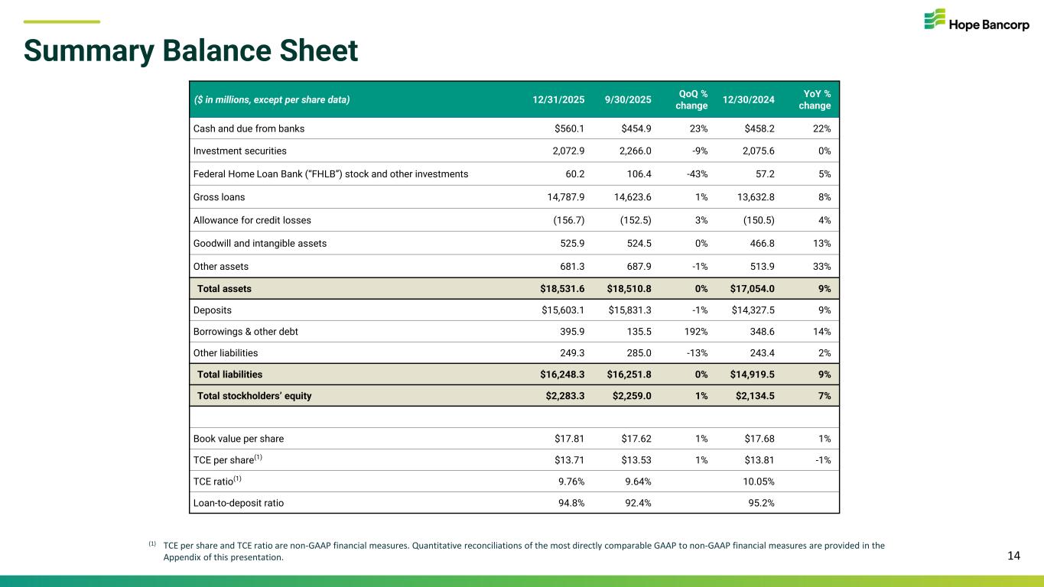Click the Total assets row label
1044x587 pixels.
pos(224,289)
